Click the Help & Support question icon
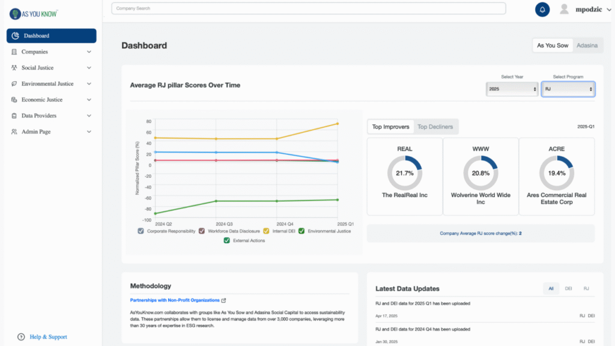The image size is (615, 346). pyautogui.click(x=21, y=337)
